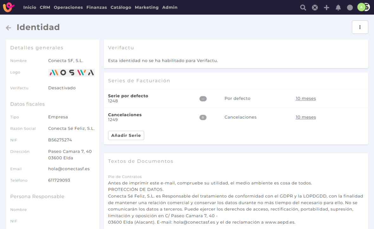
Task: Open the 'Serie por defecto' billing series
Action: (128, 96)
